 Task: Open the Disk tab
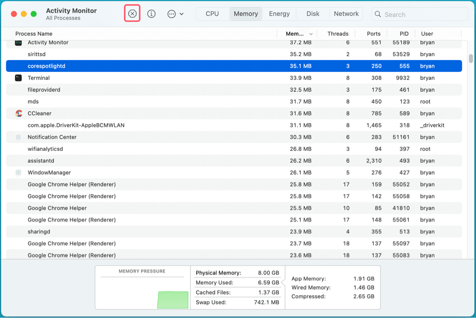pos(313,14)
